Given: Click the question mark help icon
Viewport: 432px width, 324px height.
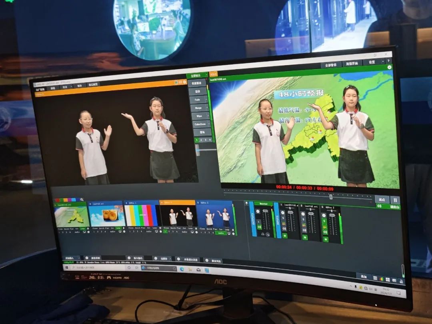Looking at the screenshot, I should pos(388,61).
